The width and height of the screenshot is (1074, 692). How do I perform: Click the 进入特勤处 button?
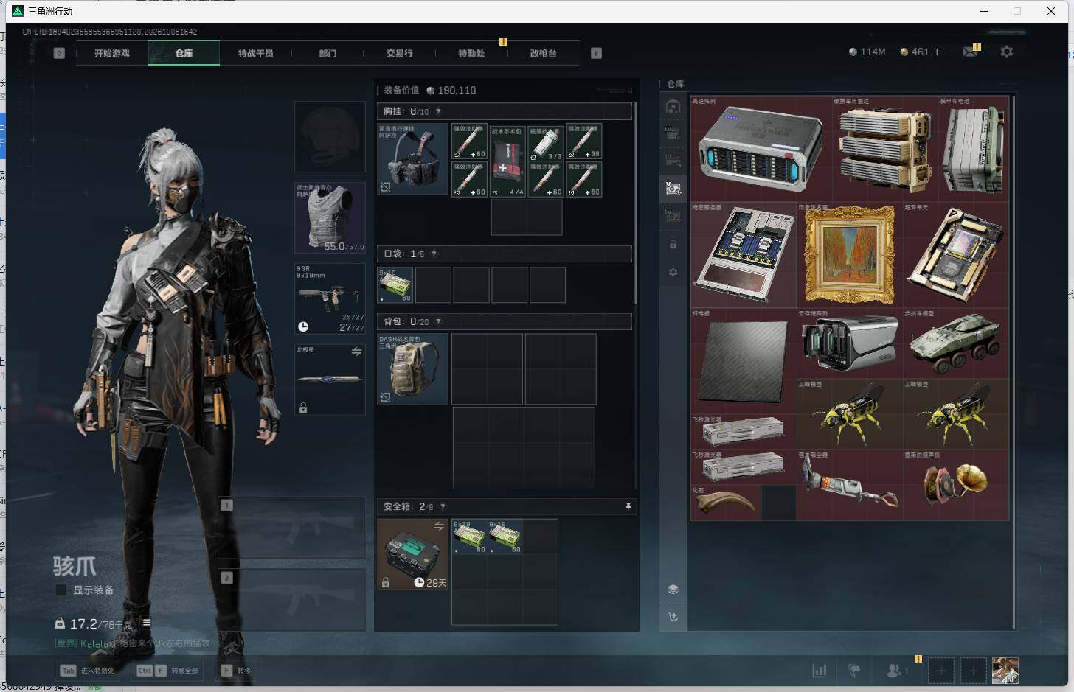coord(89,671)
